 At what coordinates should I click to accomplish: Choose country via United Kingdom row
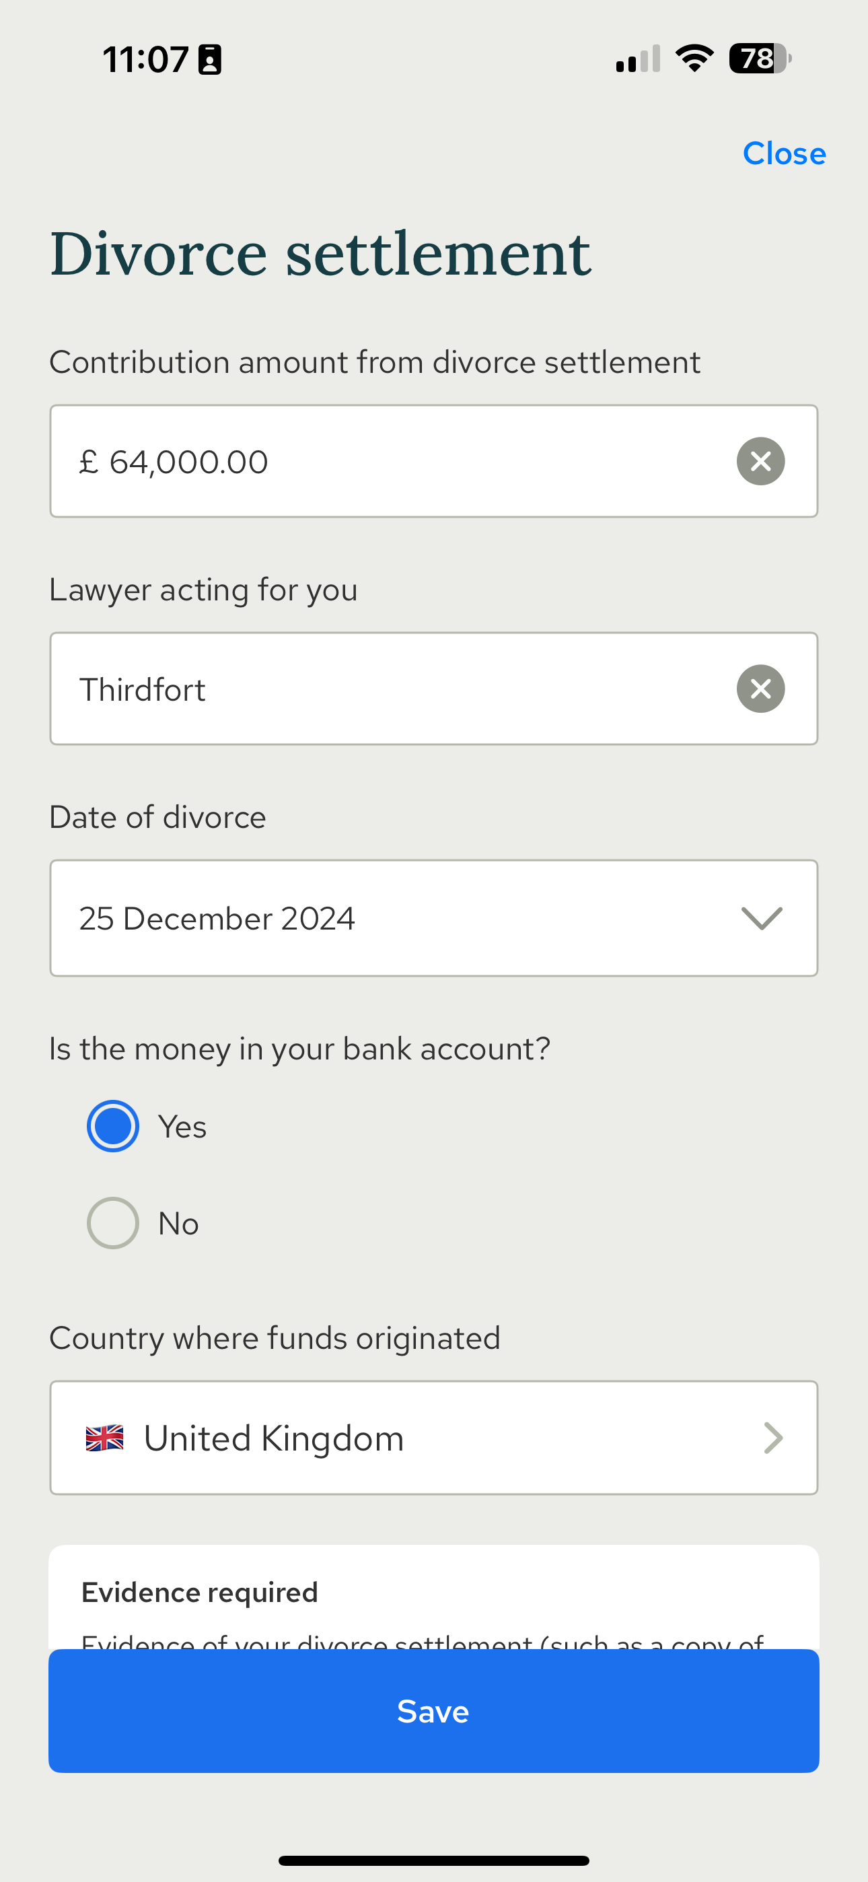(433, 1437)
